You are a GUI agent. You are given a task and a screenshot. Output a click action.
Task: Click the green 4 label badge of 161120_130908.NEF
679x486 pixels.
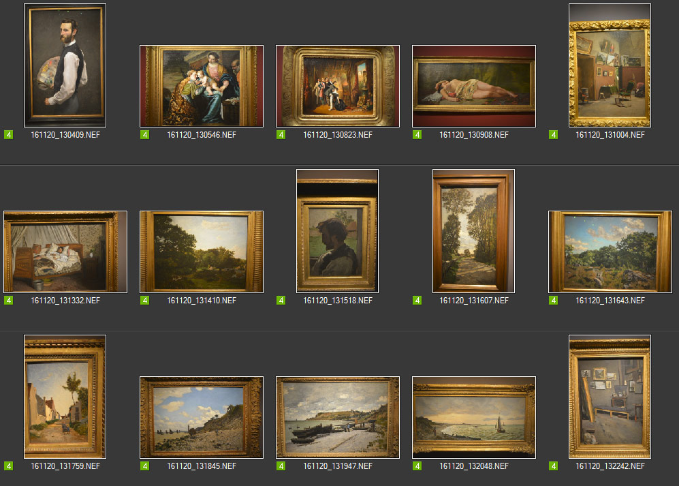pos(417,135)
